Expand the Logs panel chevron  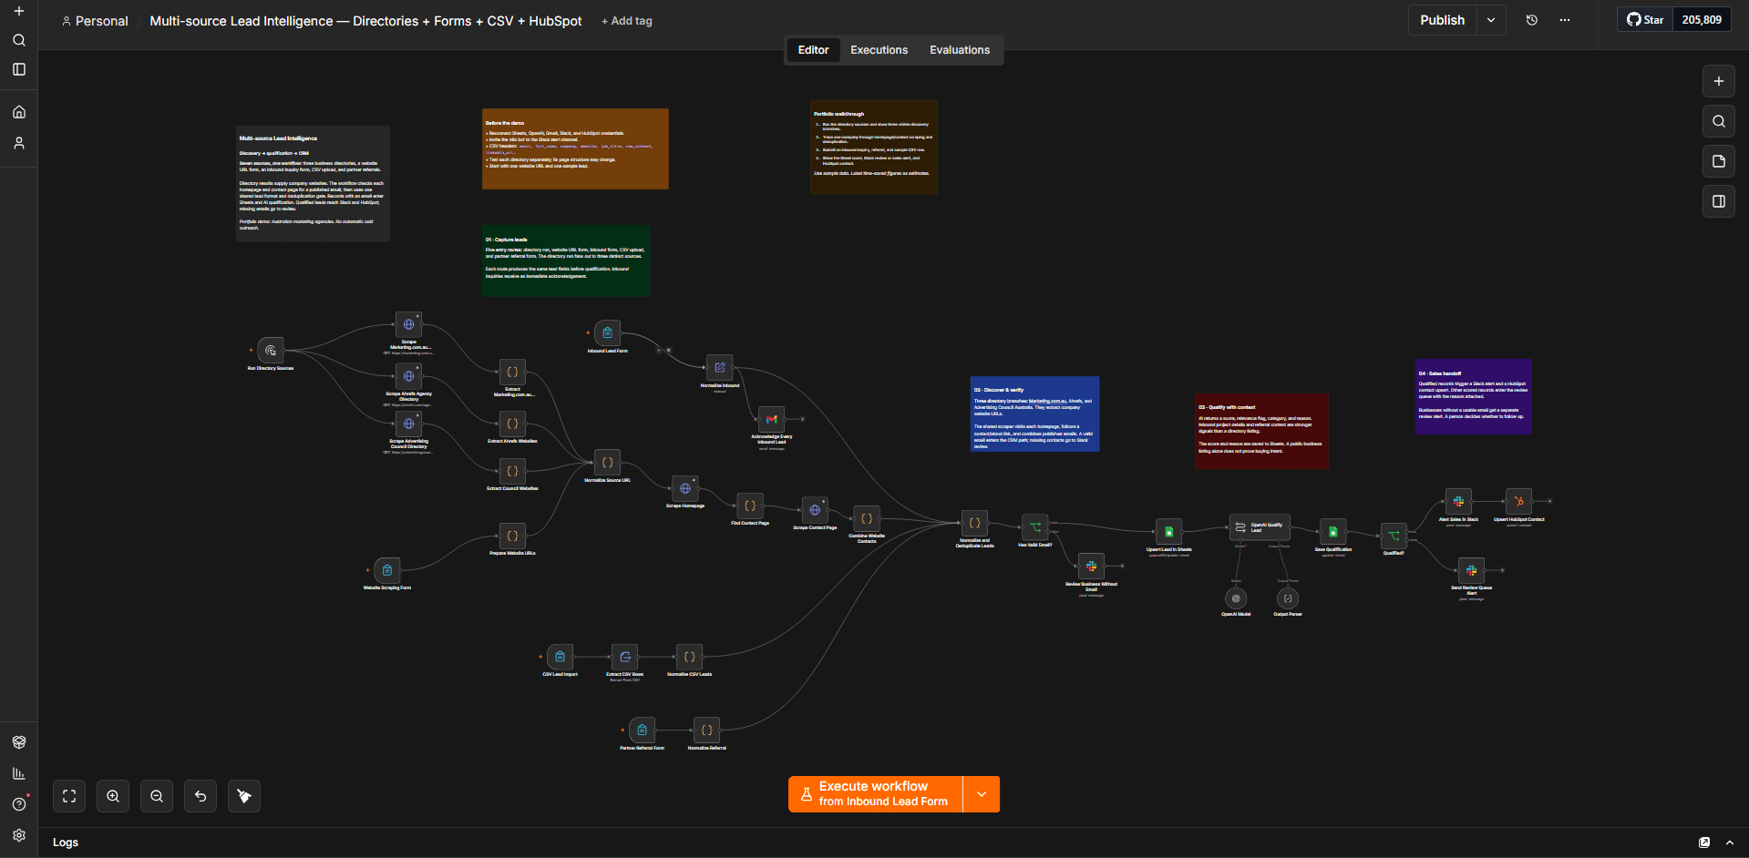coord(1730,843)
